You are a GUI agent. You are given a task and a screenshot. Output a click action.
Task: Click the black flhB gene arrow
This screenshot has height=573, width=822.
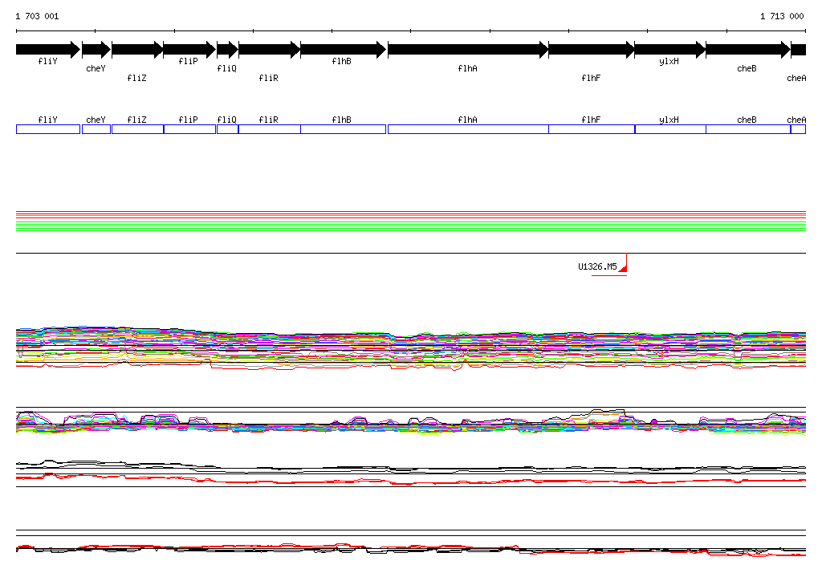coord(343,50)
